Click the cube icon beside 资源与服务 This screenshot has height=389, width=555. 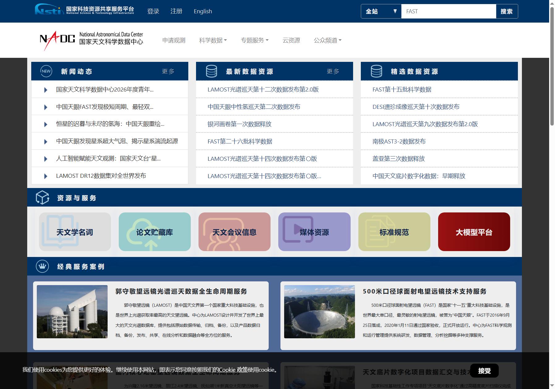42,197
